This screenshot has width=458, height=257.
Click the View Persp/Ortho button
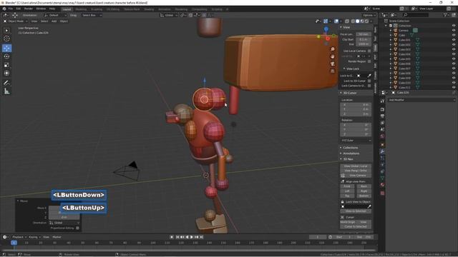(356, 171)
